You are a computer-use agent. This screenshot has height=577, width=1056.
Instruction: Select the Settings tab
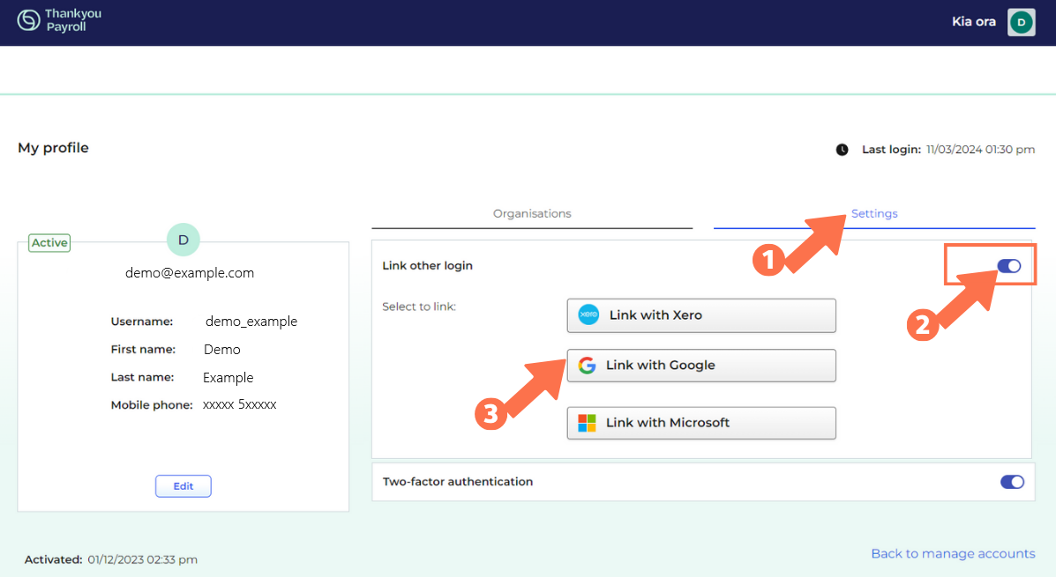click(874, 213)
